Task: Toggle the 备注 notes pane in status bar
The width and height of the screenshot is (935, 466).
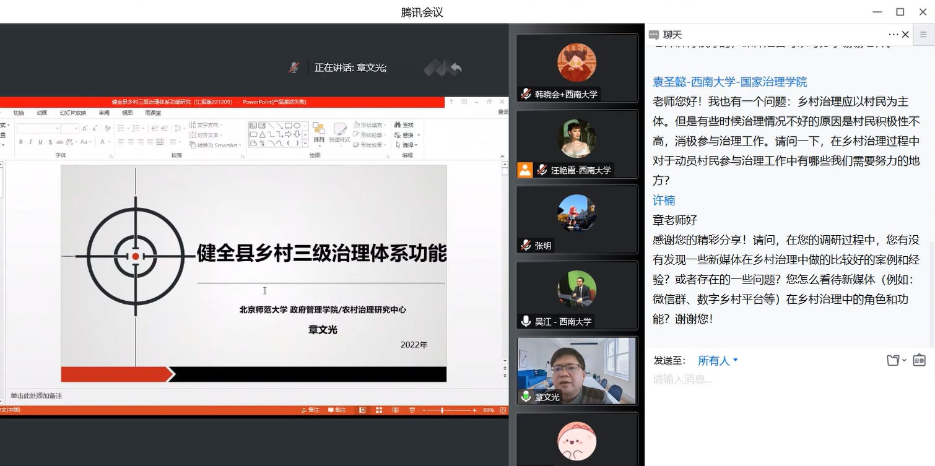Action: (311, 410)
